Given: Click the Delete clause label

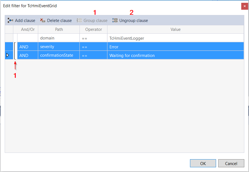Looking at the screenshot, I should tap(59, 21).
